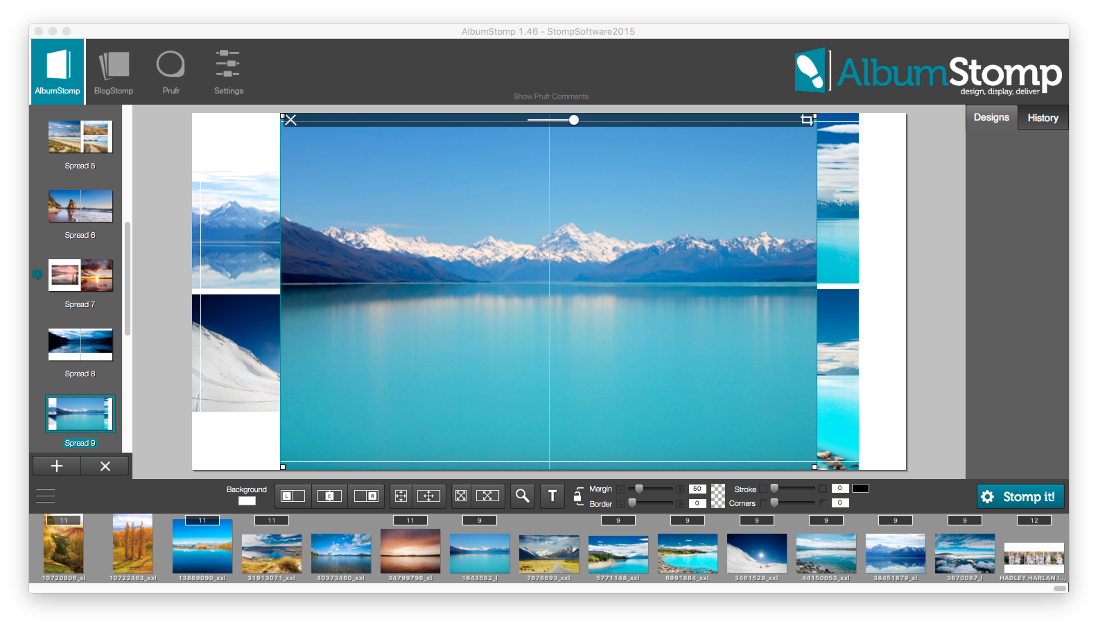Select left page layout (L) icon
The width and height of the screenshot is (1098, 628).
coord(293,496)
